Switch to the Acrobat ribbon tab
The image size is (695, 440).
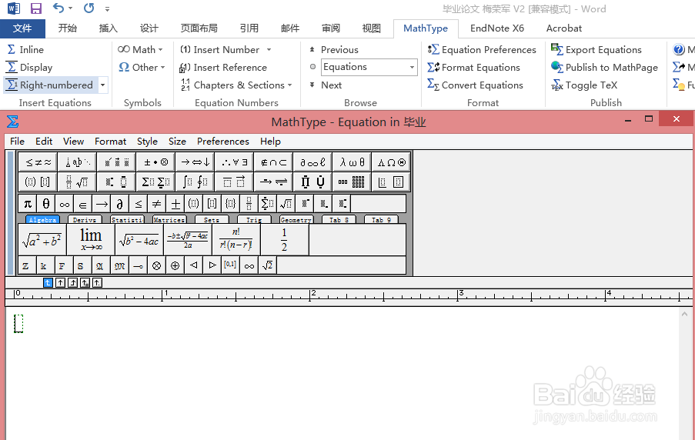tap(564, 28)
